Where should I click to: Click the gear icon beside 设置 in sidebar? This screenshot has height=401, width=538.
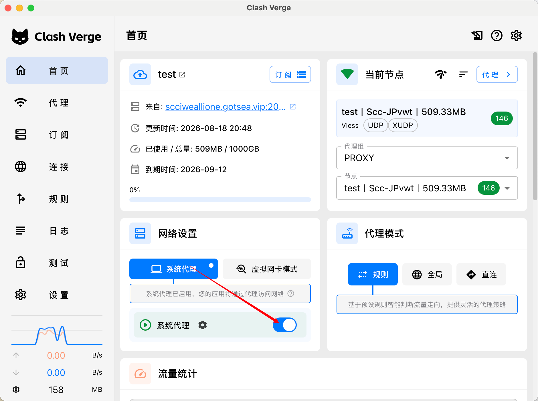[21, 295]
